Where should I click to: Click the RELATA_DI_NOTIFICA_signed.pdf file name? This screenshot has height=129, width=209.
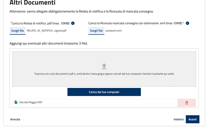click(47, 31)
